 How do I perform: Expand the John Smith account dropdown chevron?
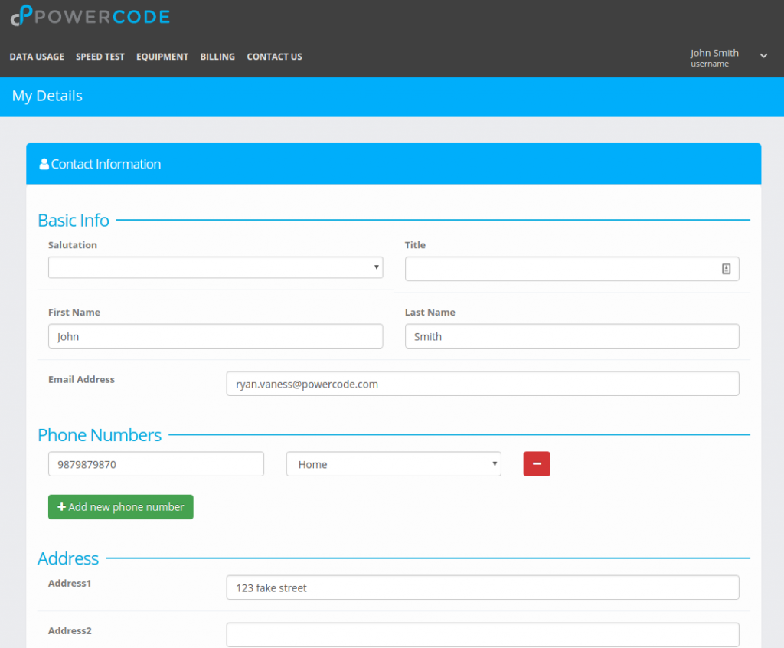763,56
